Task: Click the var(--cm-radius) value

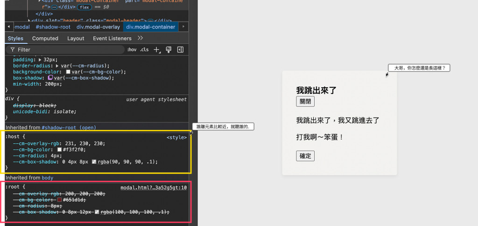Action: 84,66
